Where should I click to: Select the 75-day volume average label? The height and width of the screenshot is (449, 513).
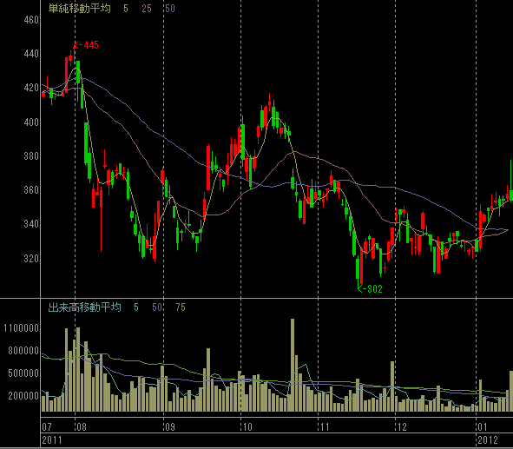click(181, 307)
